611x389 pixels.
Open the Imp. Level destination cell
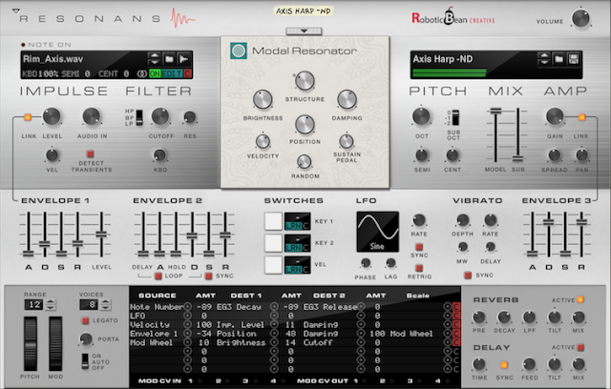pyautogui.click(x=241, y=325)
